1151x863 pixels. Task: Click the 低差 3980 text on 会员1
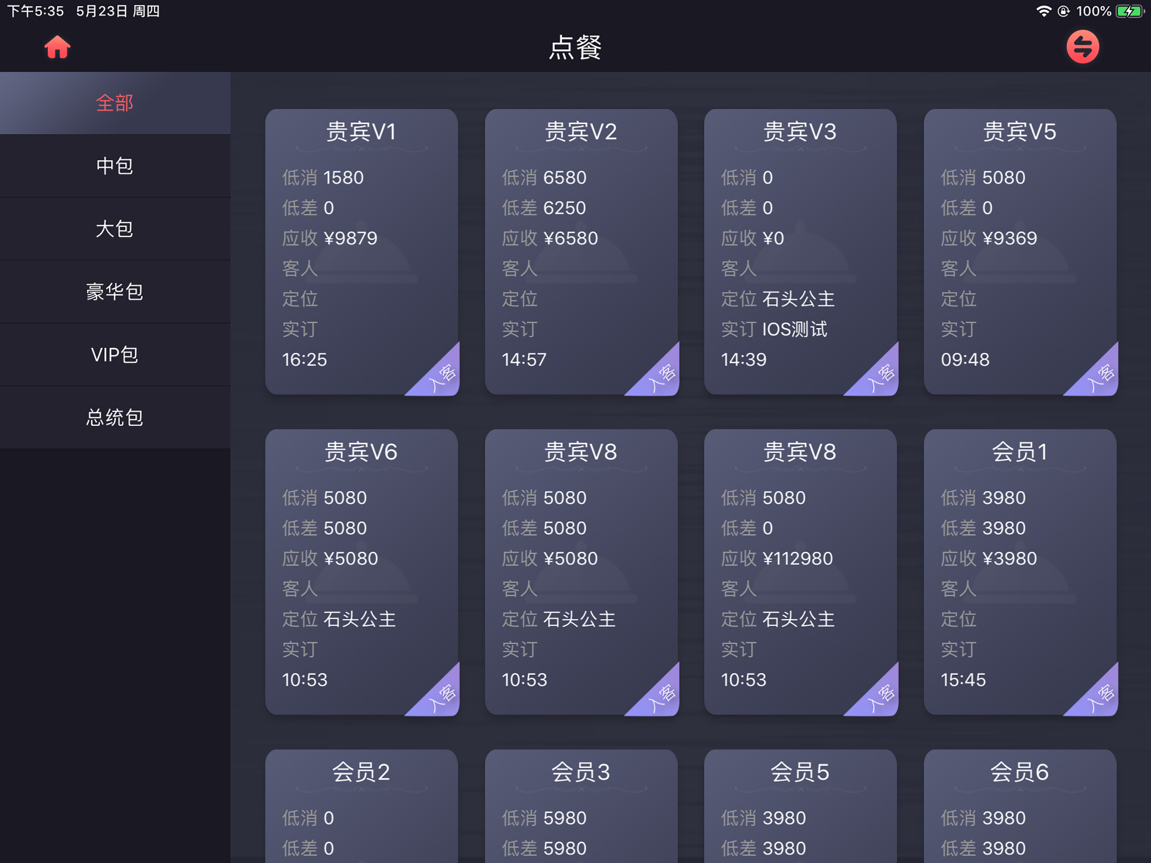click(983, 528)
